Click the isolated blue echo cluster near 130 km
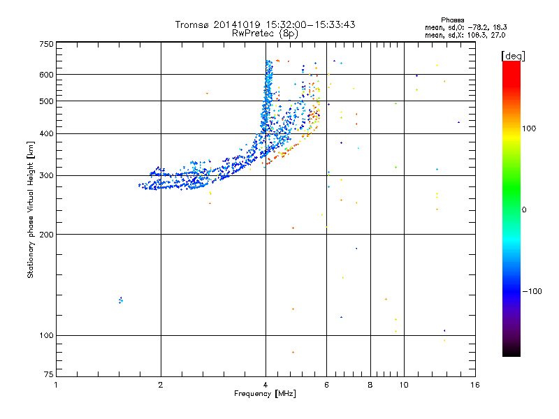Screen dimensions: 559x419 pyautogui.click(x=121, y=300)
